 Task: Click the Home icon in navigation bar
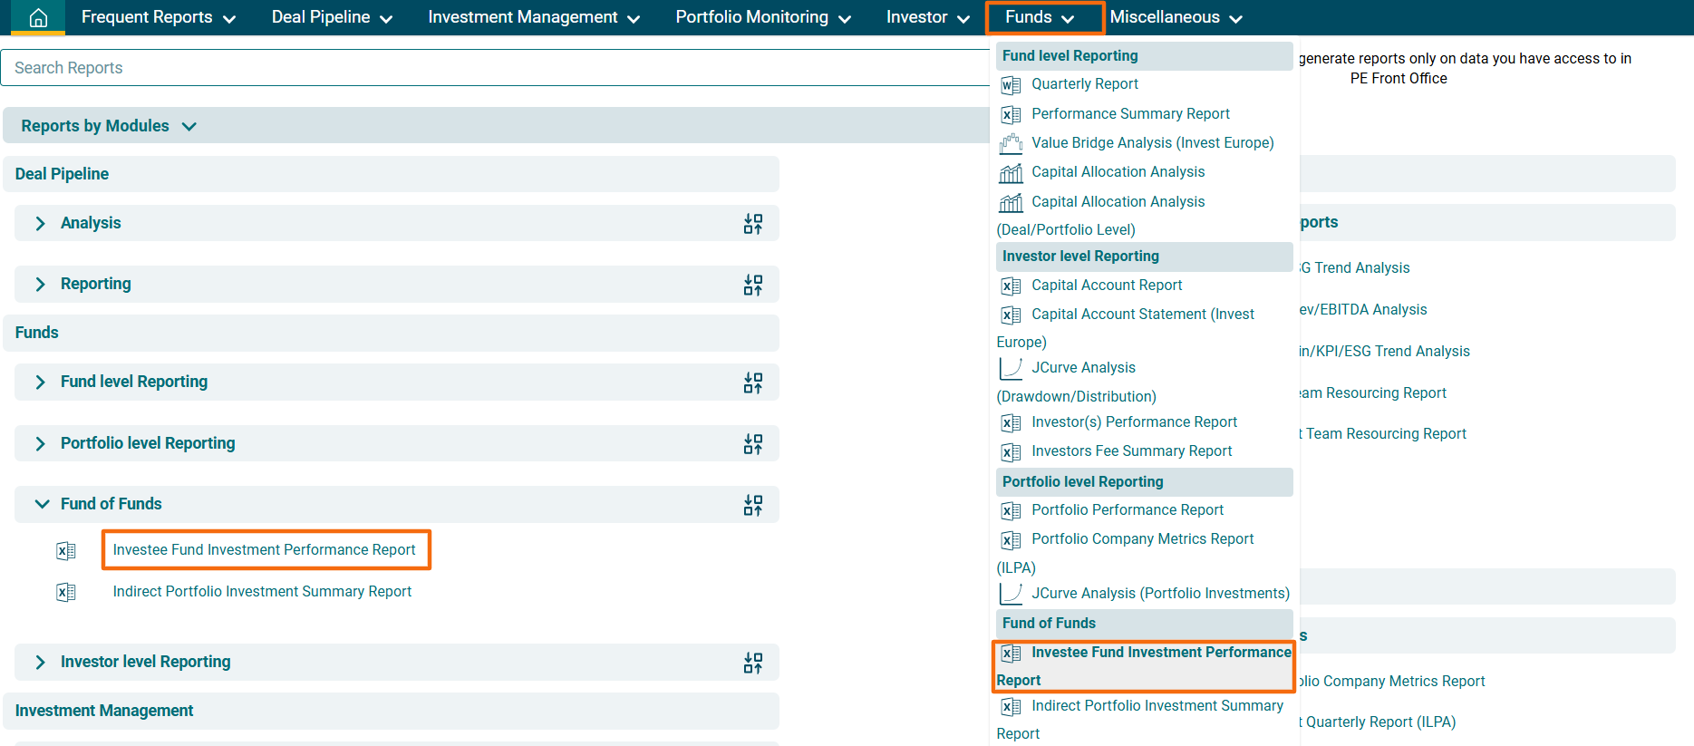[38, 18]
